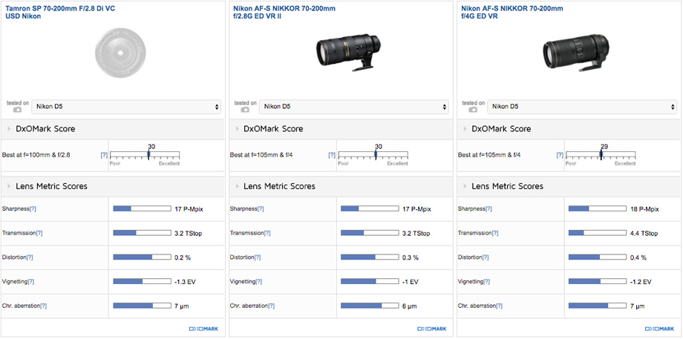This screenshot has height=339, width=683.
Task: Click the camera icon under Tamron tested on
Action: coord(17,110)
